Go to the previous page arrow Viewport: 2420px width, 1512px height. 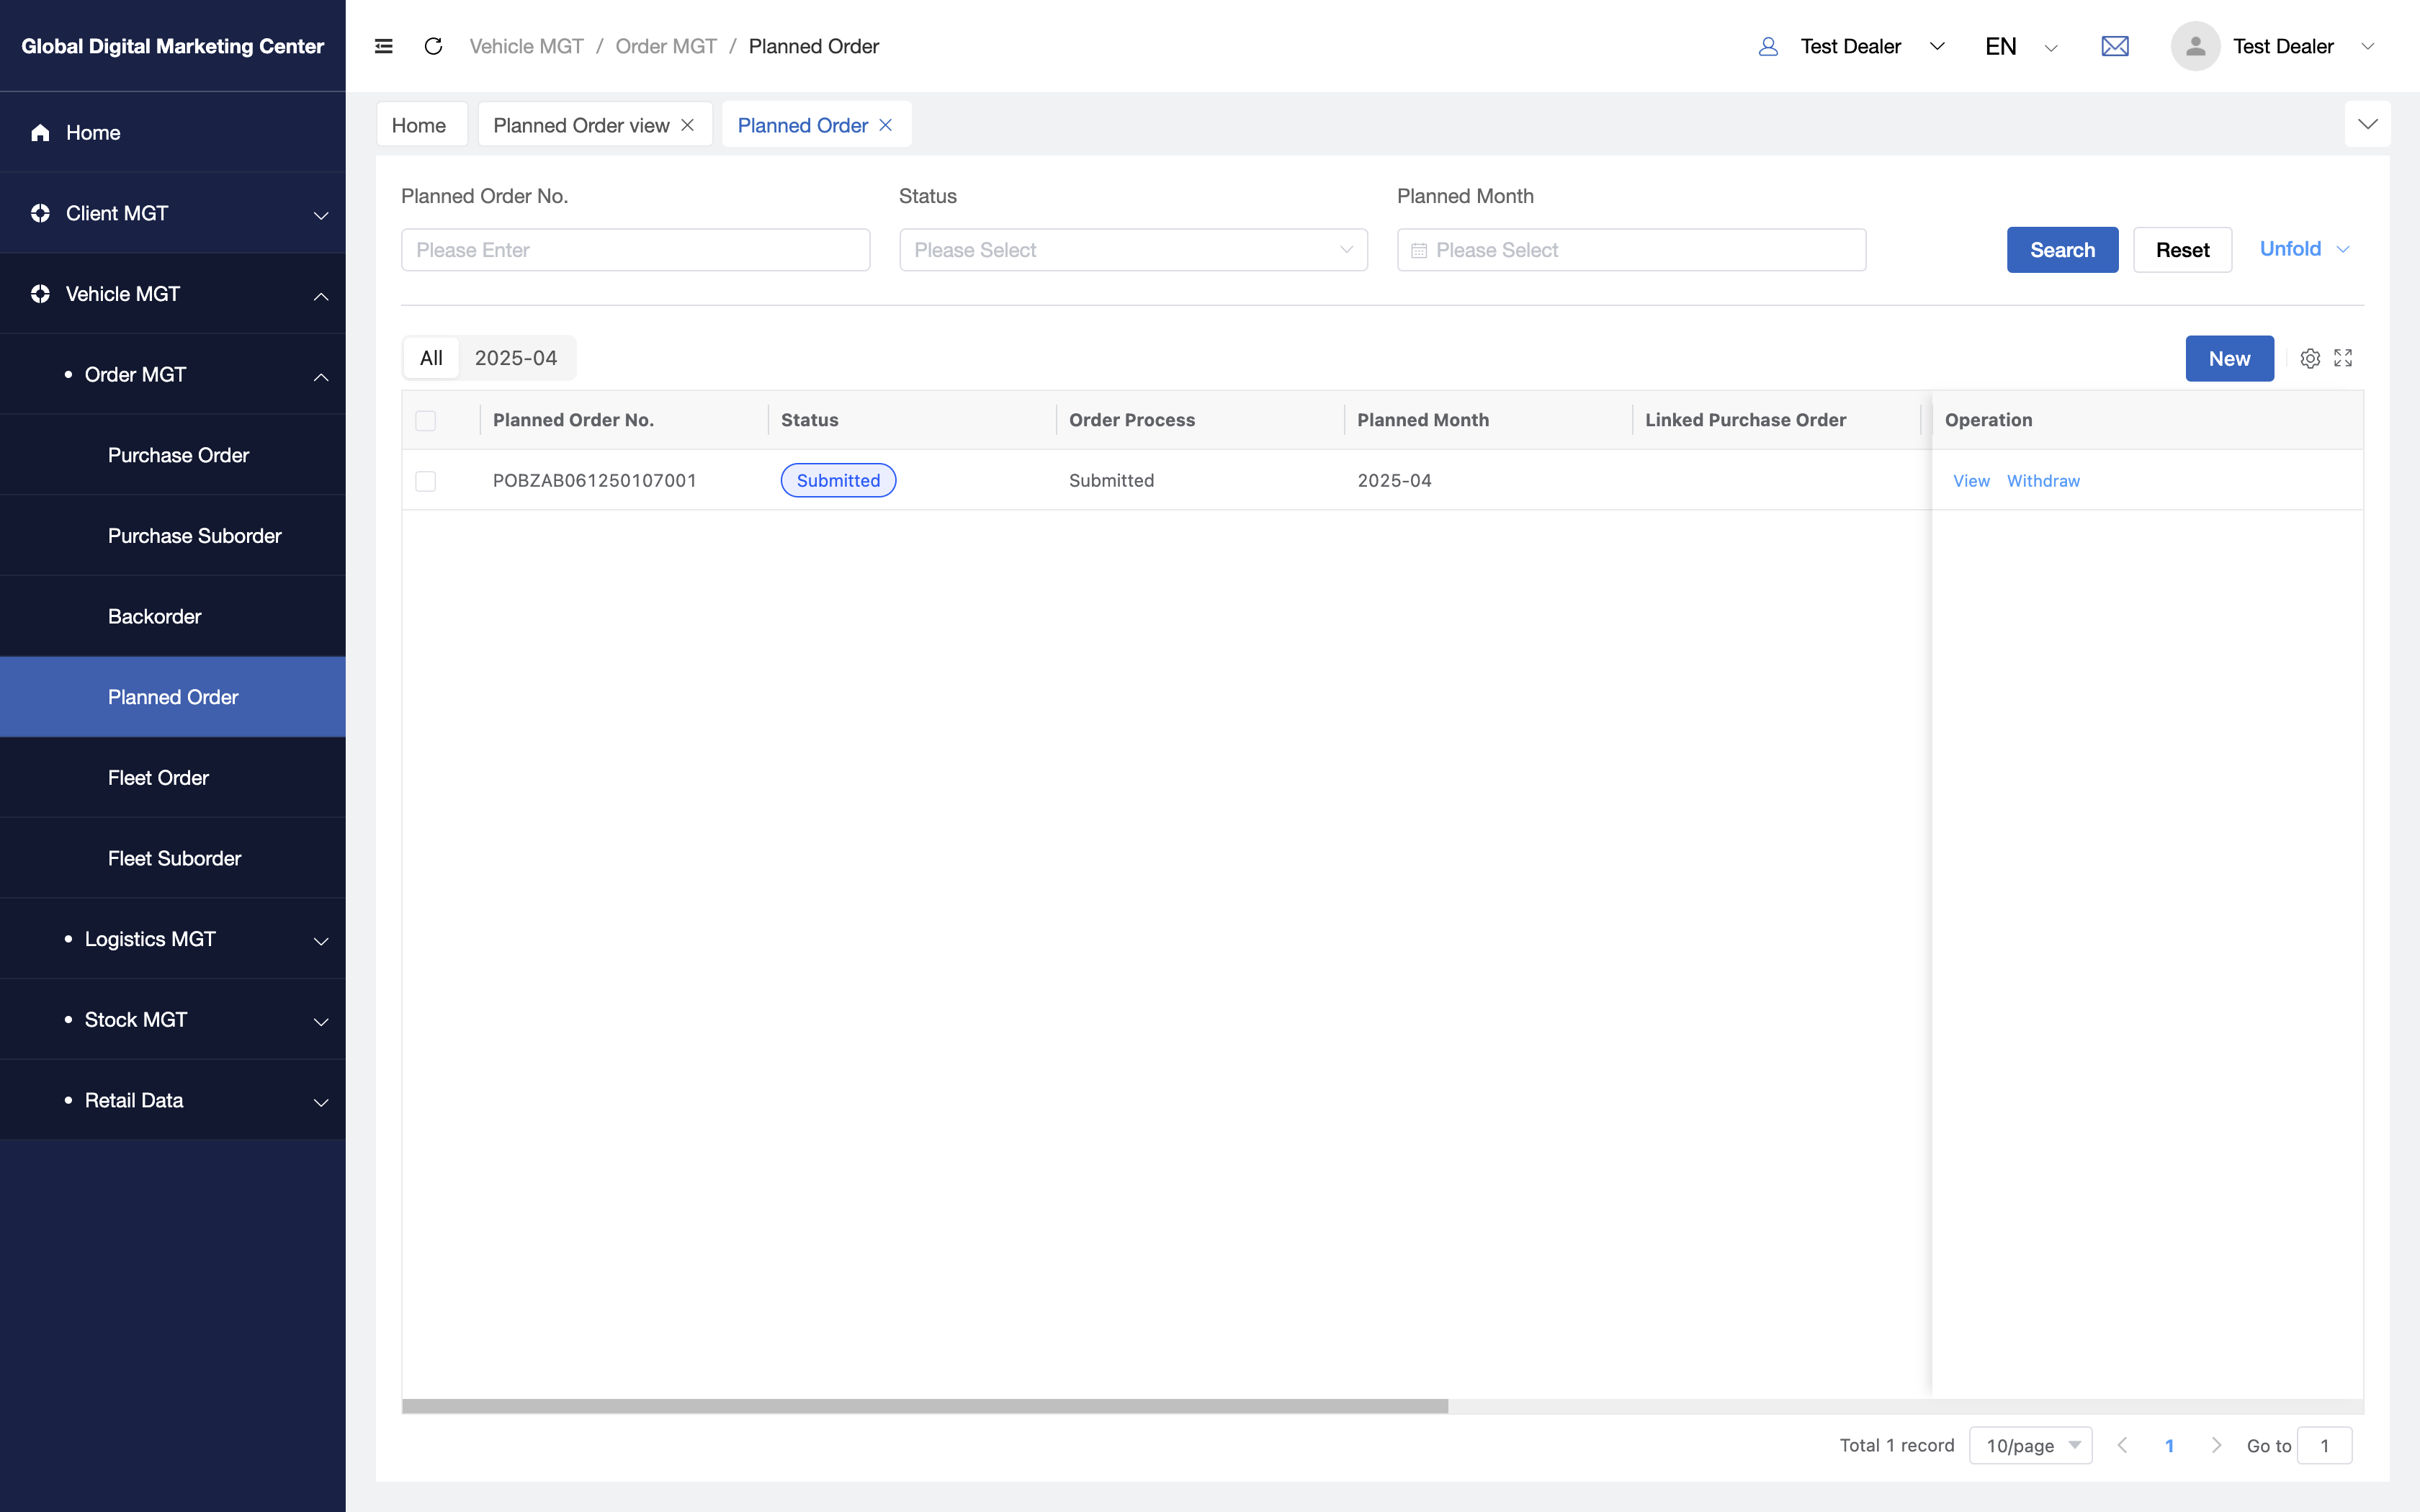[2122, 1445]
